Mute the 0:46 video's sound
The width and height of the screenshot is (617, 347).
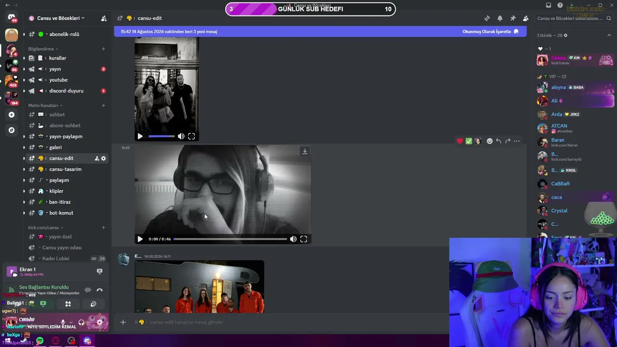(x=293, y=239)
